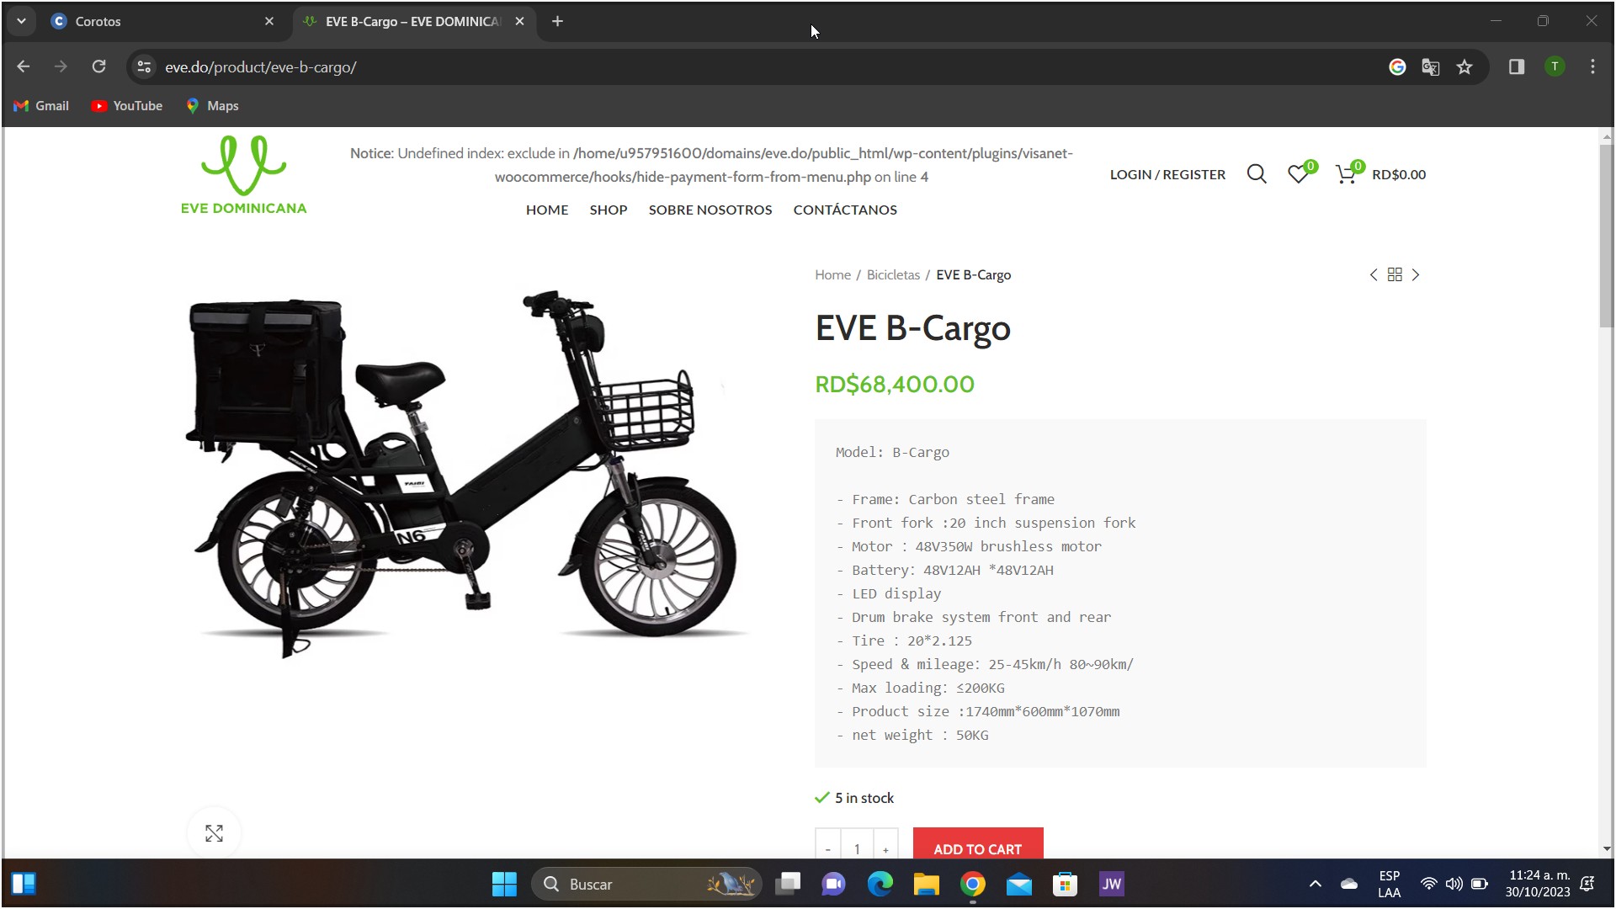Close the Corotos tab

269,21
